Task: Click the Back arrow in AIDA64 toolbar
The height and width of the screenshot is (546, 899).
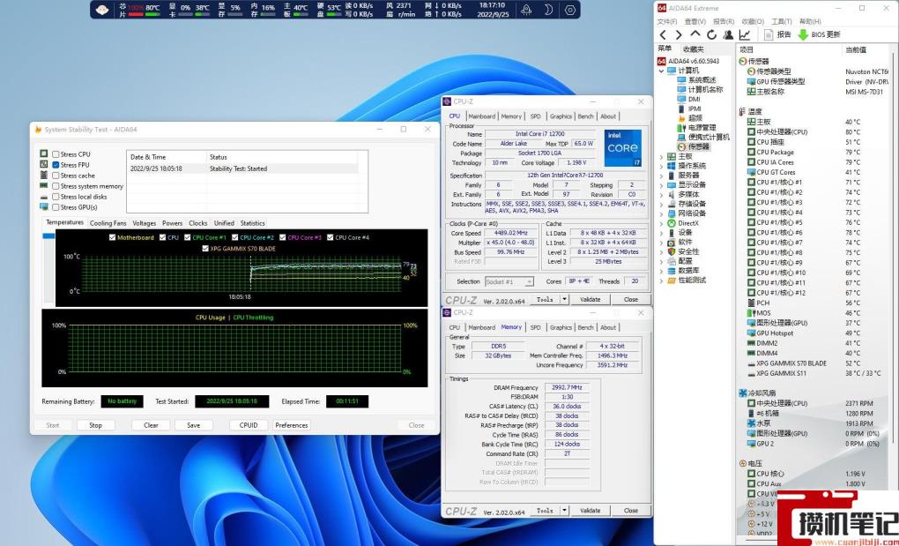Action: (664, 35)
